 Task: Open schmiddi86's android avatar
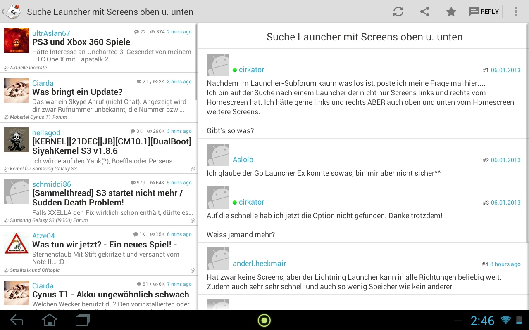click(x=17, y=191)
